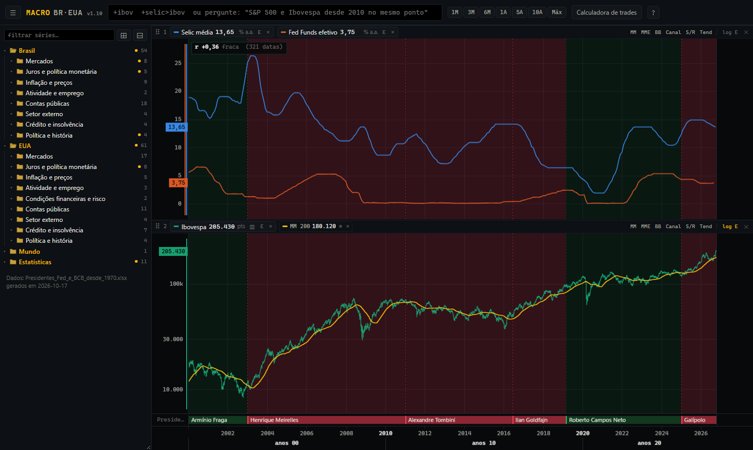Toggle the E button on the Selic média chip
Viewport: 753px width, 450px height.
coord(259,32)
